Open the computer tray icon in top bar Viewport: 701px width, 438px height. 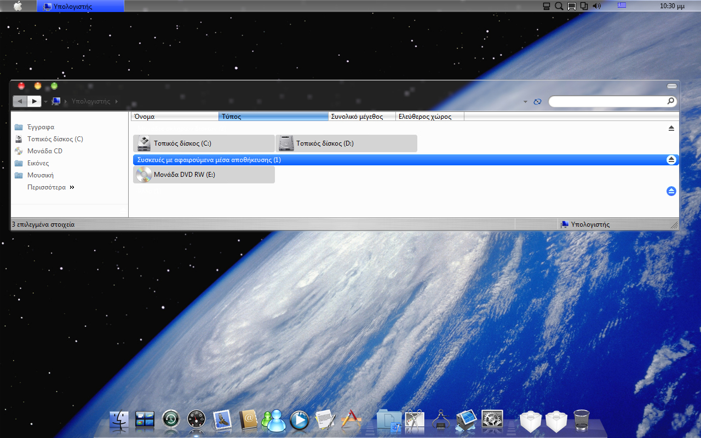coord(546,6)
